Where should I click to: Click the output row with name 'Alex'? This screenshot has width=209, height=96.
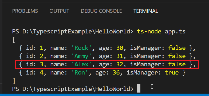click(107, 64)
